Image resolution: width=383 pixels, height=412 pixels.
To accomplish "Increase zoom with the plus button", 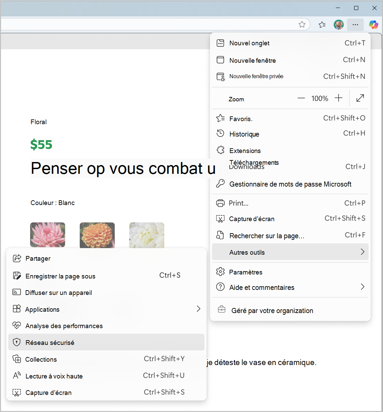I will [x=339, y=98].
